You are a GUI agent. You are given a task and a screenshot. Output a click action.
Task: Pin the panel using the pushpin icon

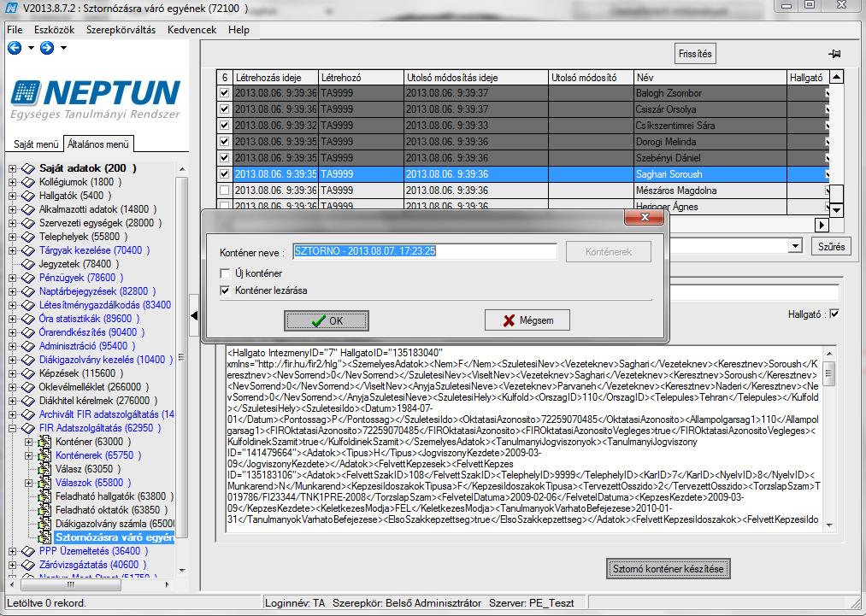click(834, 54)
